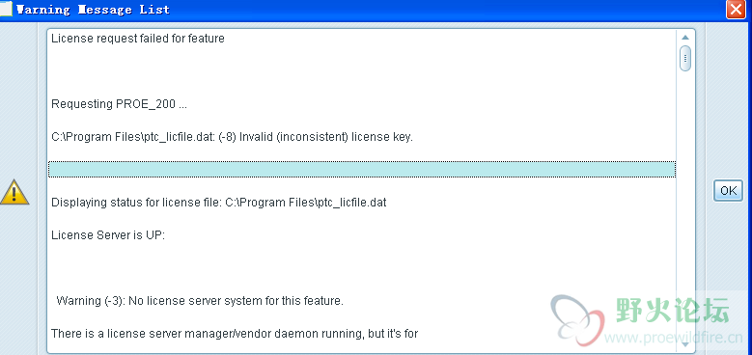Image resolution: width=752 pixels, height=355 pixels.
Task: Click the vertical scrollbar thumb
Action: point(685,59)
